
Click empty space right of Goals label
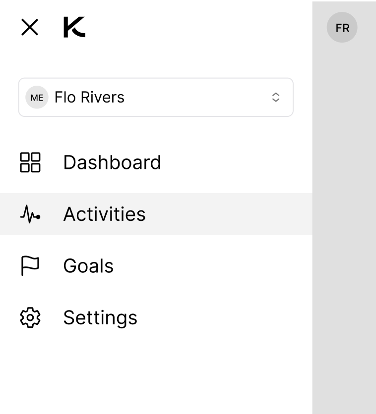coord(213,266)
